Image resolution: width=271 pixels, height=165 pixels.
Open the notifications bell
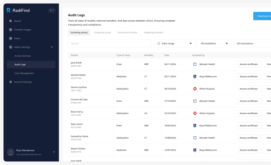(x=51, y=10)
